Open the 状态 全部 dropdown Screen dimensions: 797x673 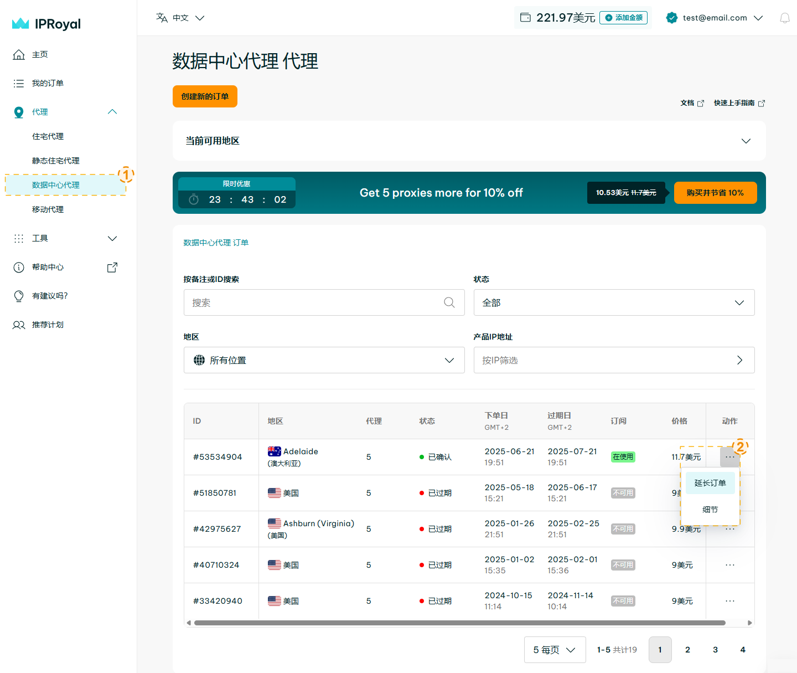point(614,302)
